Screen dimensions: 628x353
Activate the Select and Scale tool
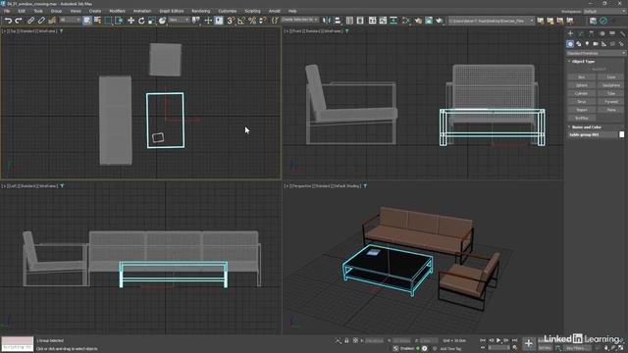coord(152,20)
